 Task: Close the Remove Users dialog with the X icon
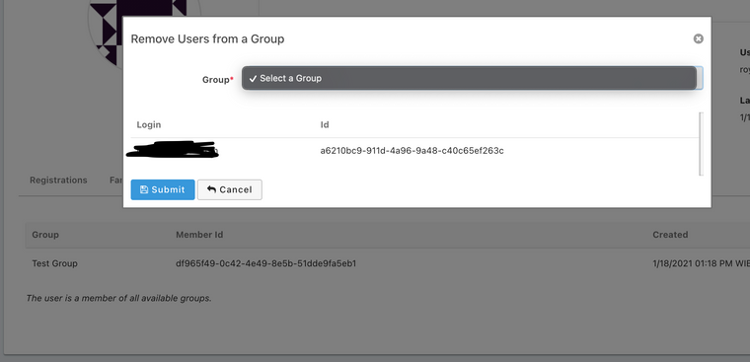pos(699,38)
